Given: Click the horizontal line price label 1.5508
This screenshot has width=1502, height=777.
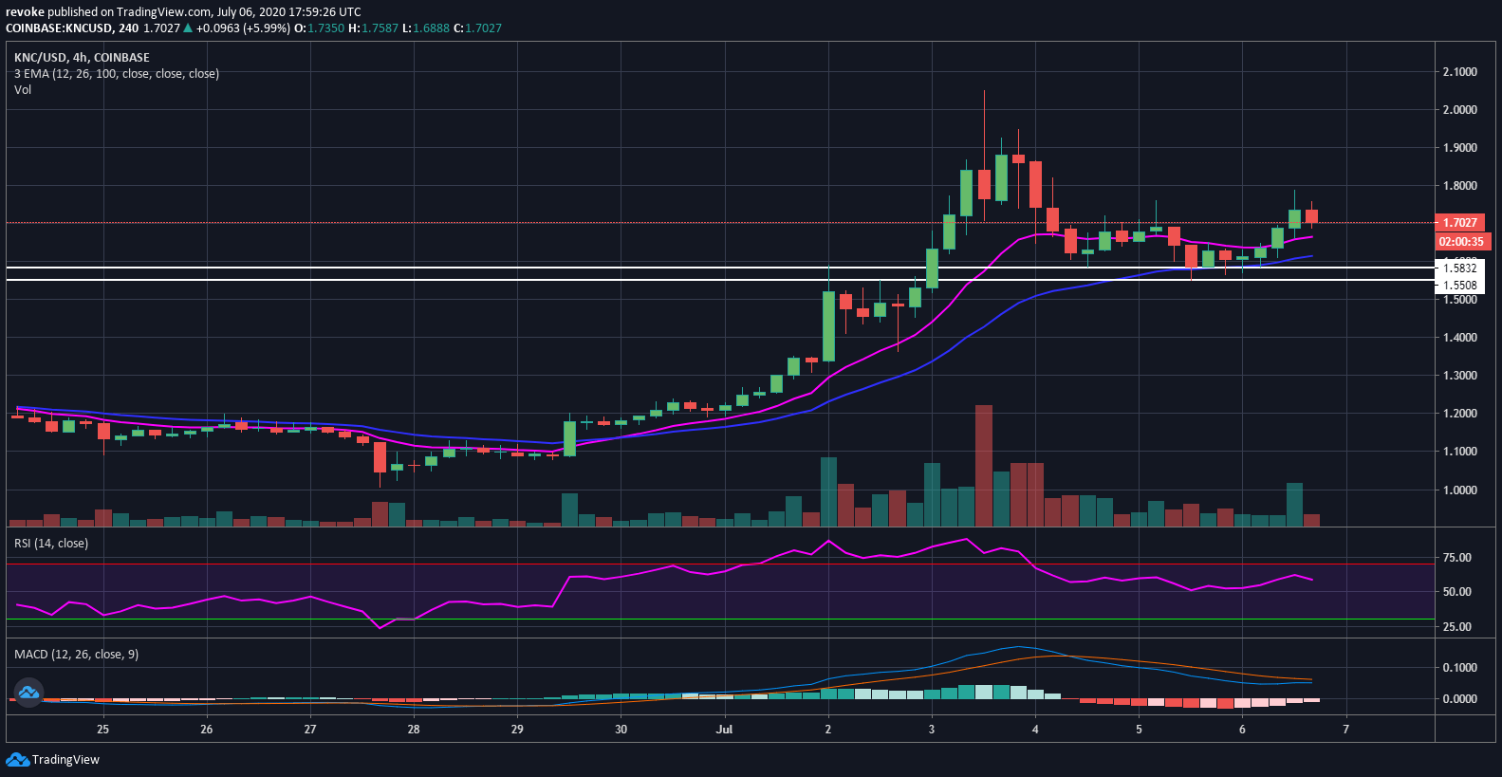Looking at the screenshot, I should [x=1460, y=286].
